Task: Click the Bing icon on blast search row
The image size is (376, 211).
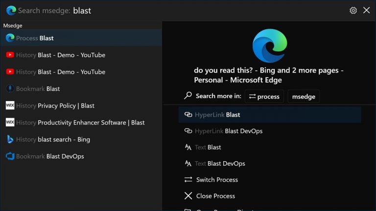Action: click(10, 139)
